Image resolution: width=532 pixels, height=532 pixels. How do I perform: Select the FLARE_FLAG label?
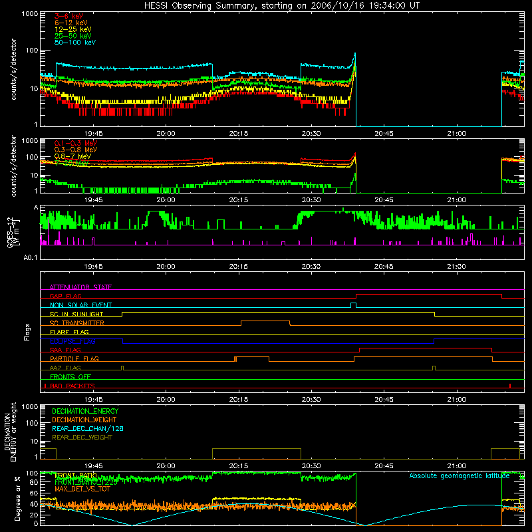click(69, 332)
